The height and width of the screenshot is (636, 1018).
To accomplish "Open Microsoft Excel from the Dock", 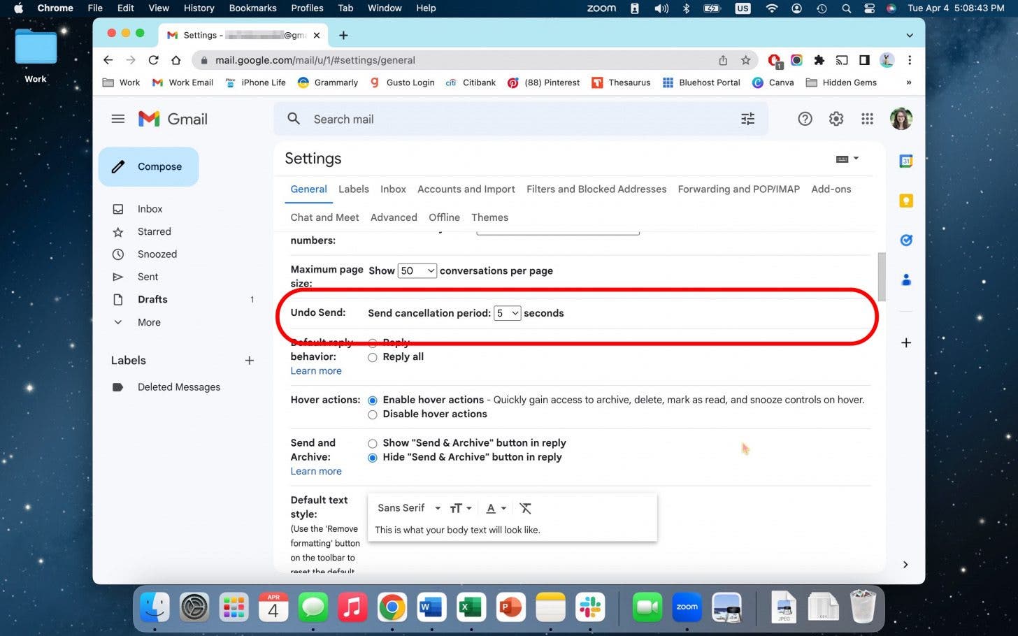I will pos(471,607).
